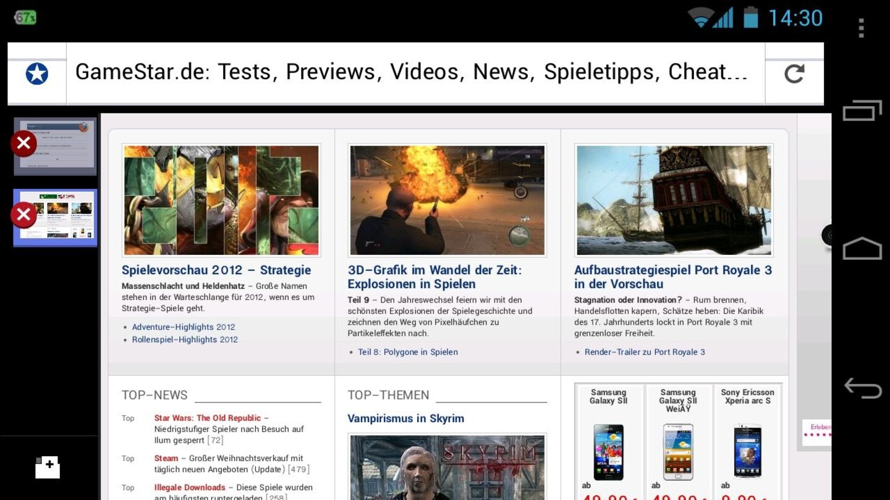Follow 'Rollenspiel-Highlights 2012' link
Image resolution: width=890 pixels, height=500 pixels.
point(185,340)
